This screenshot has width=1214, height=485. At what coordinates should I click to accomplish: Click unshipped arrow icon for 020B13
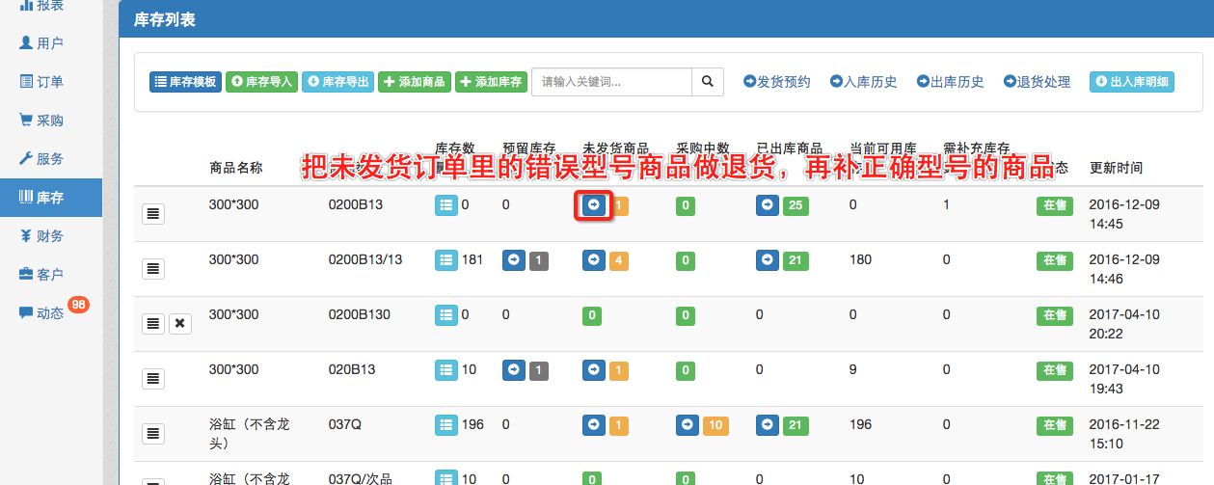tap(594, 370)
